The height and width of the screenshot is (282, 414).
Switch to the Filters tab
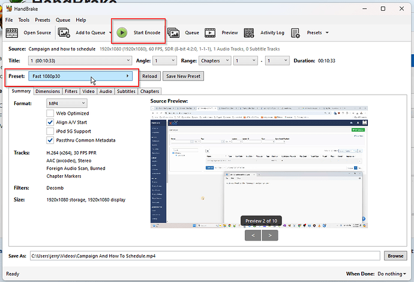[71, 91]
